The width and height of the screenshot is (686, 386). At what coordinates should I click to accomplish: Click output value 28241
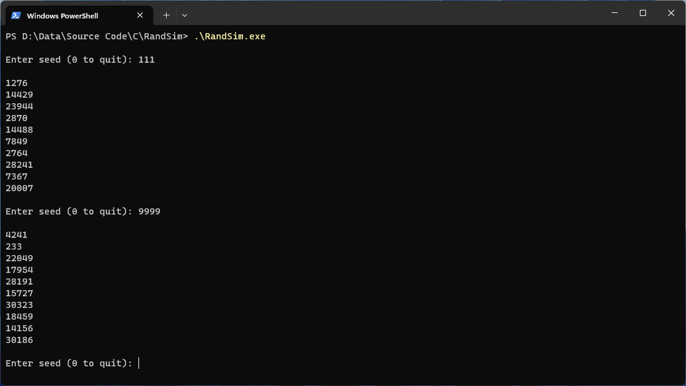tap(19, 165)
